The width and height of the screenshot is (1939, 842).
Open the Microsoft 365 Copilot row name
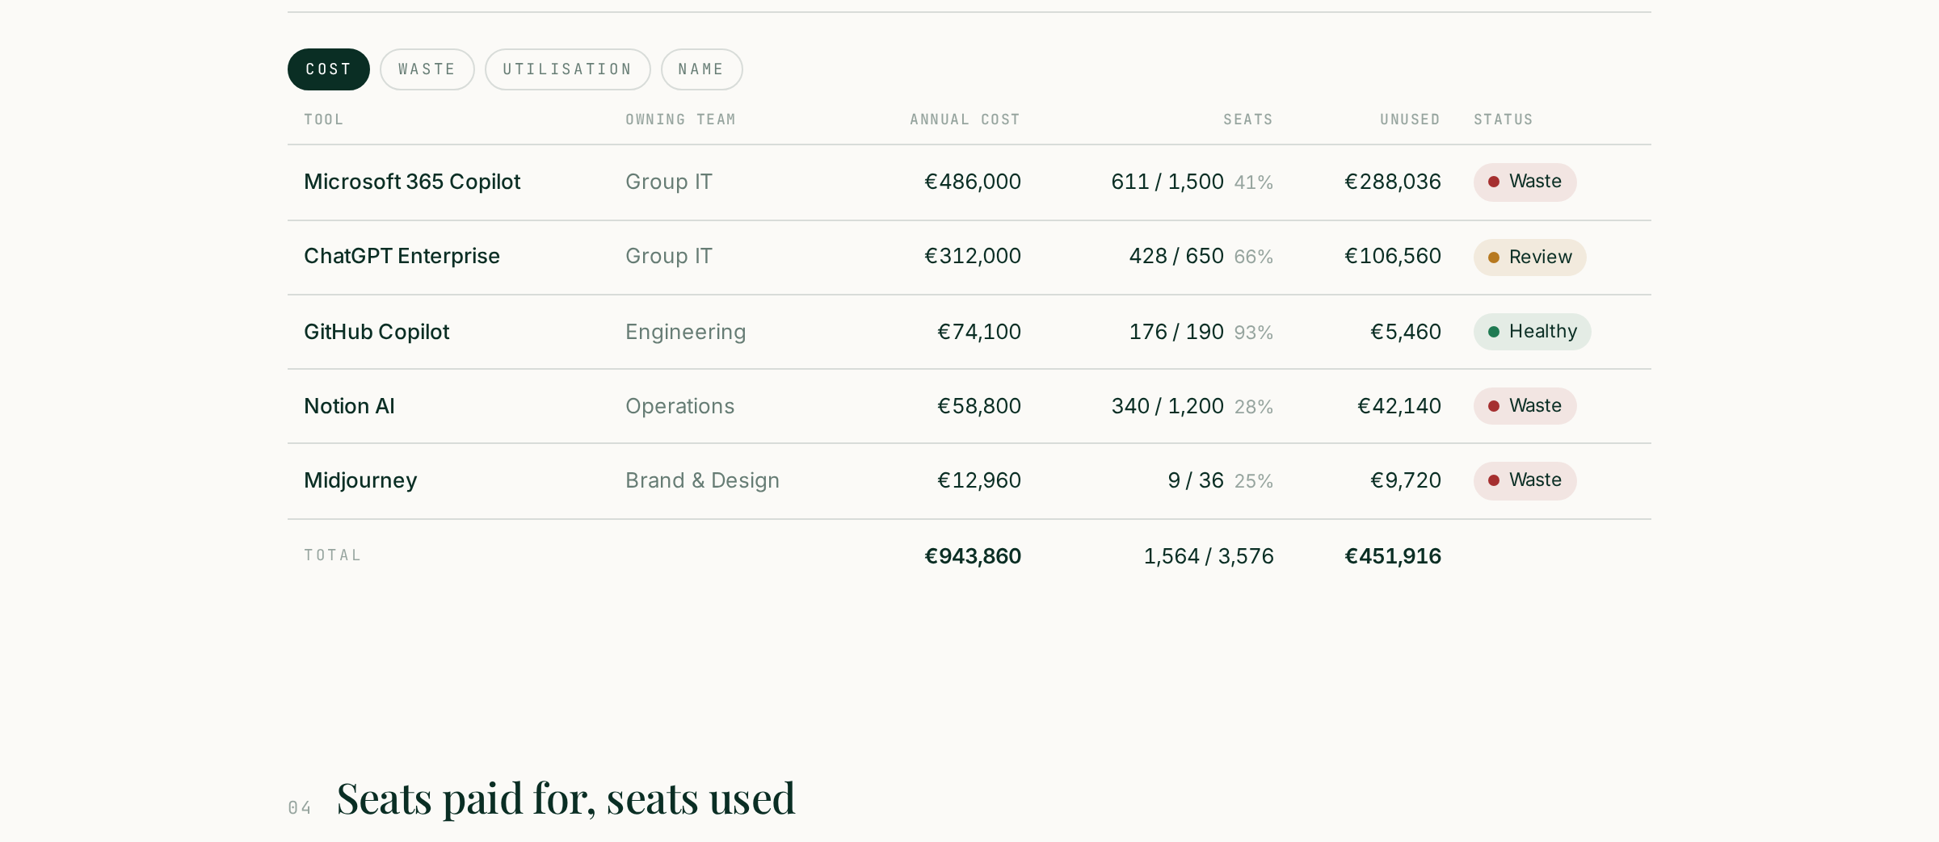click(x=412, y=182)
